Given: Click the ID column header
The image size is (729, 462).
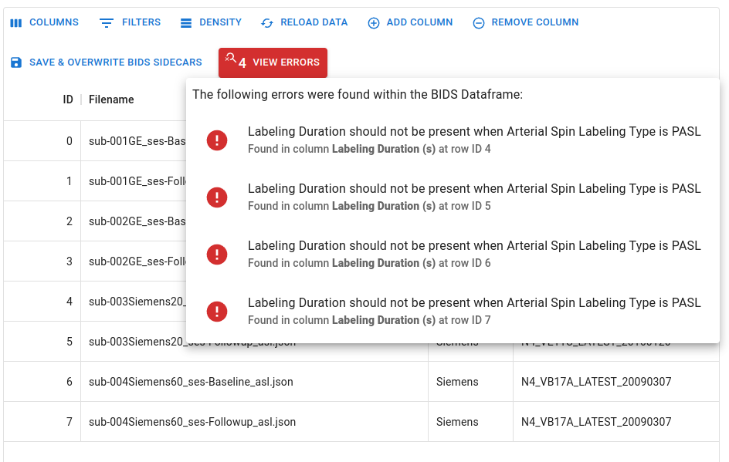Looking at the screenshot, I should [68, 99].
